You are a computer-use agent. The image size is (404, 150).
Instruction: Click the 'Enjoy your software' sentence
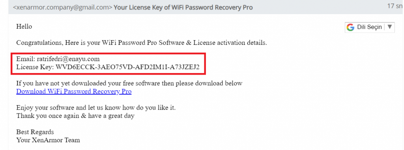[96, 108]
